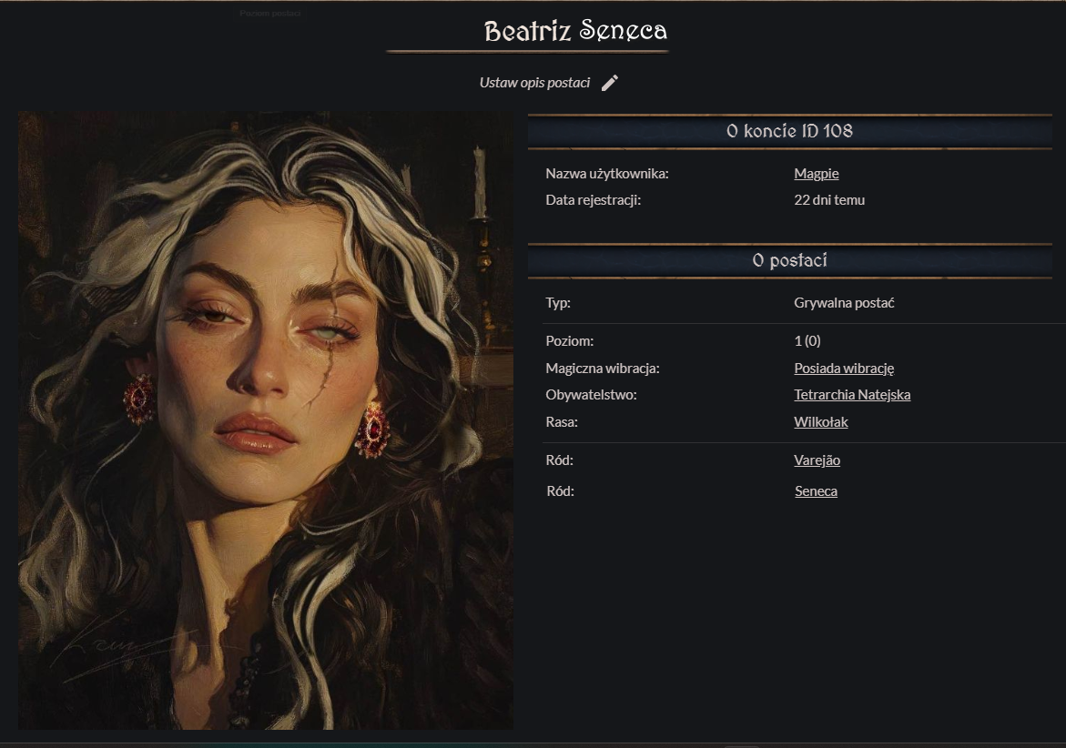Click the Ród label beside Varejão
This screenshot has height=748, width=1066.
coord(560,460)
